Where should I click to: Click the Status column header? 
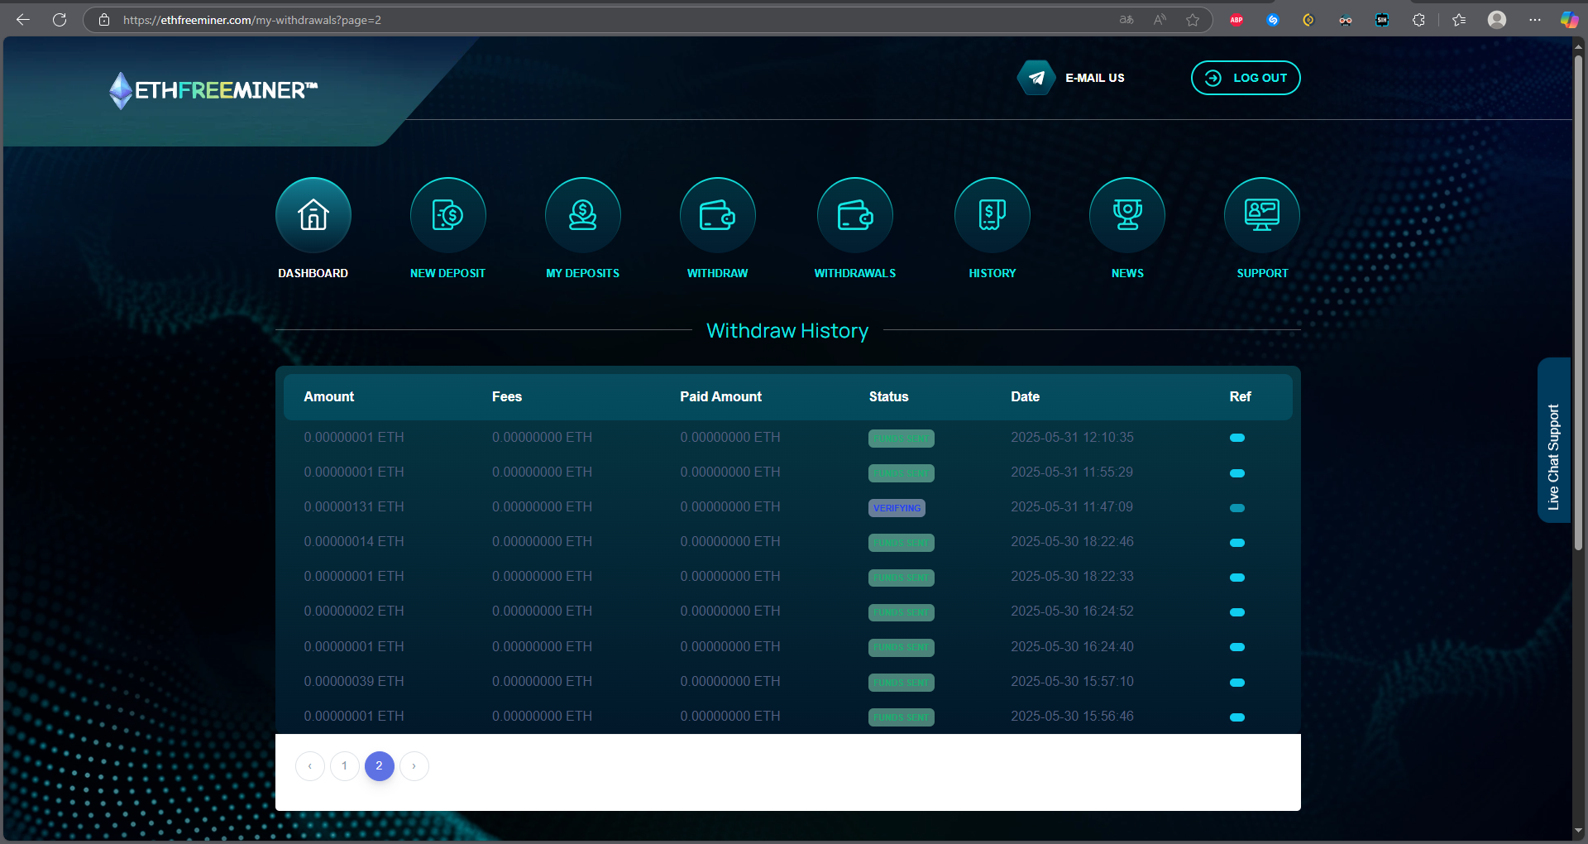pos(888,396)
